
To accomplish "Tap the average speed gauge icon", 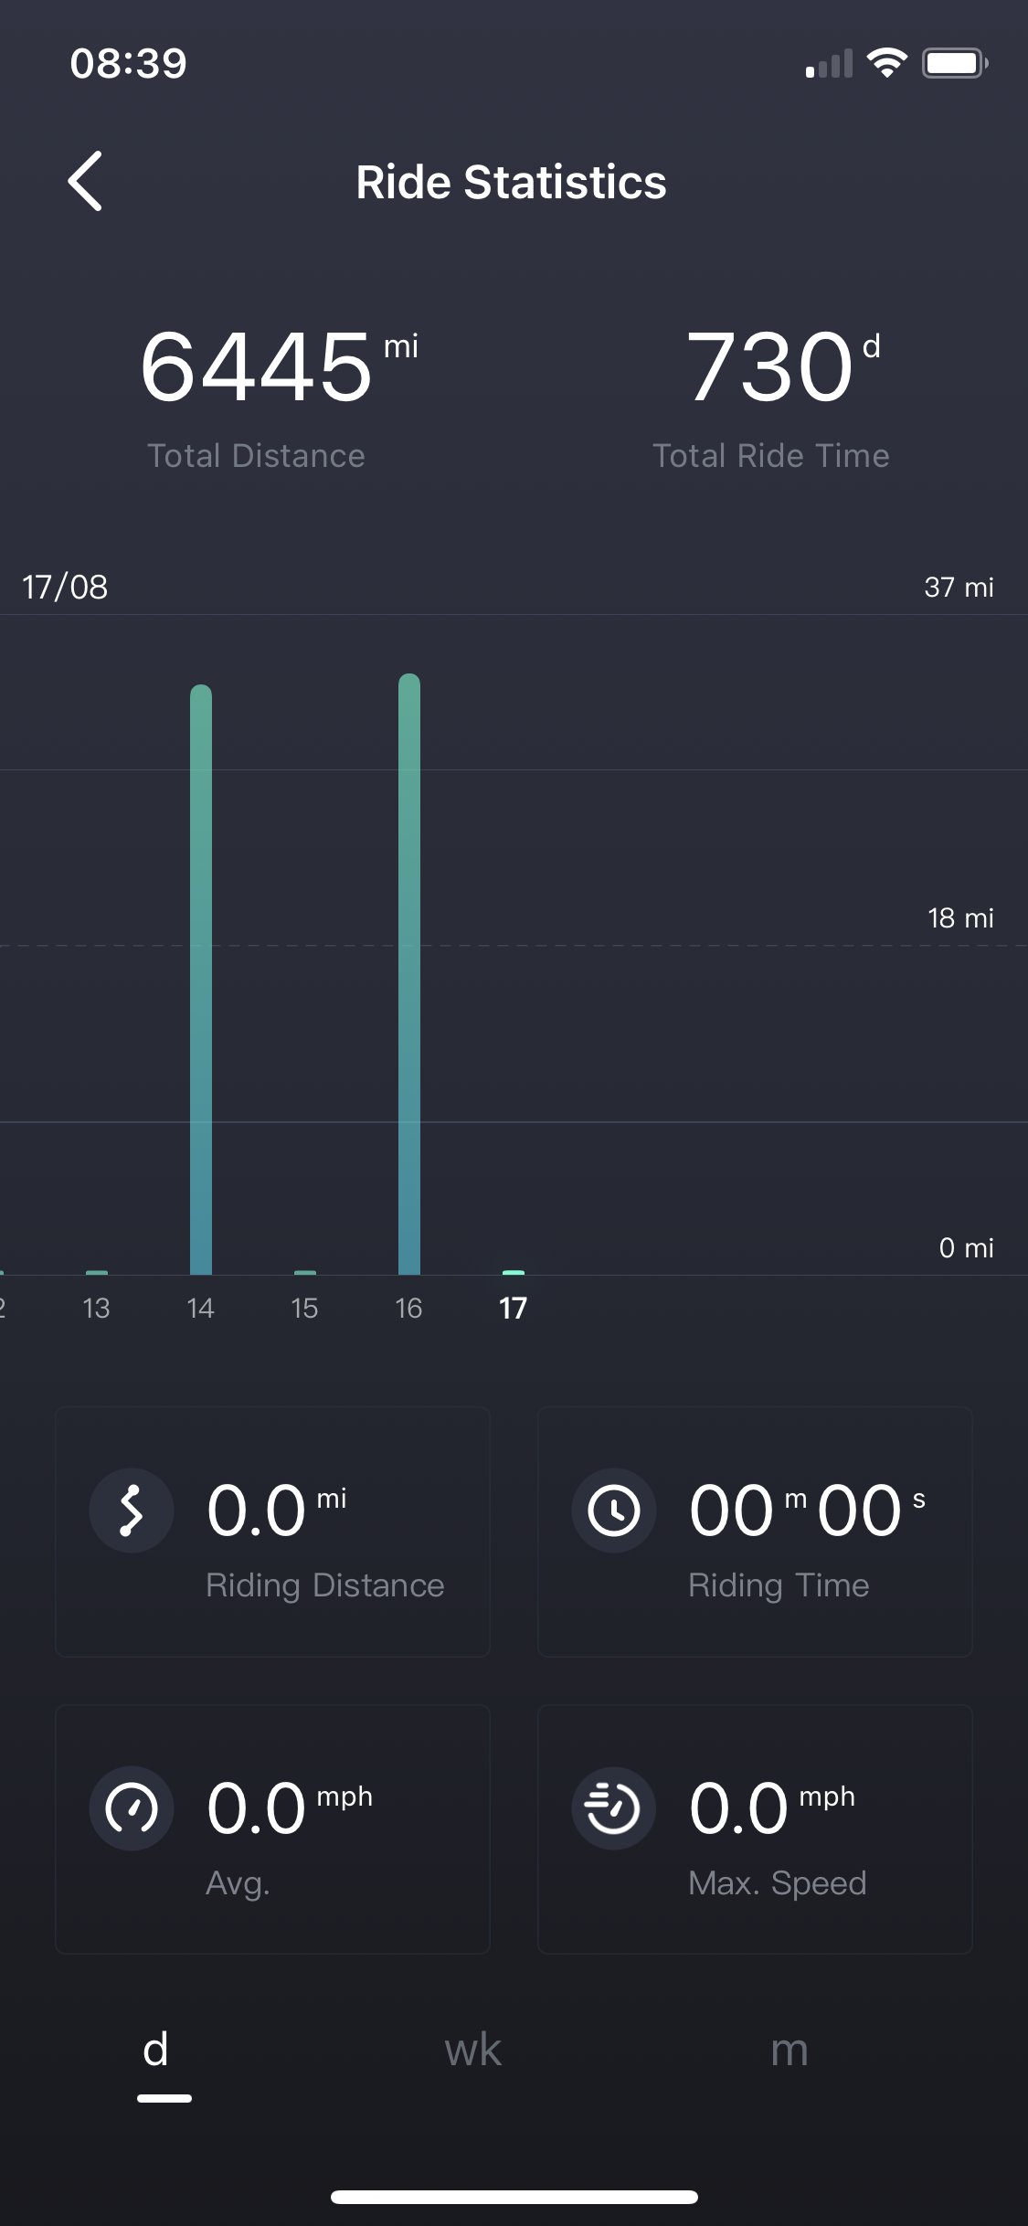I will tap(132, 1808).
